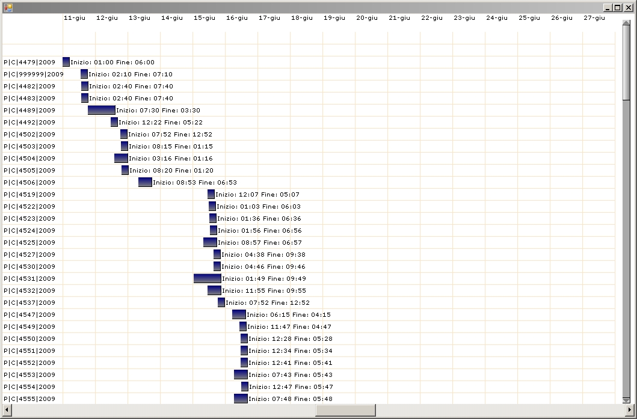This screenshot has width=637, height=419.
Task: Click the horizontal scrollbar left arrow
Action: (7, 409)
